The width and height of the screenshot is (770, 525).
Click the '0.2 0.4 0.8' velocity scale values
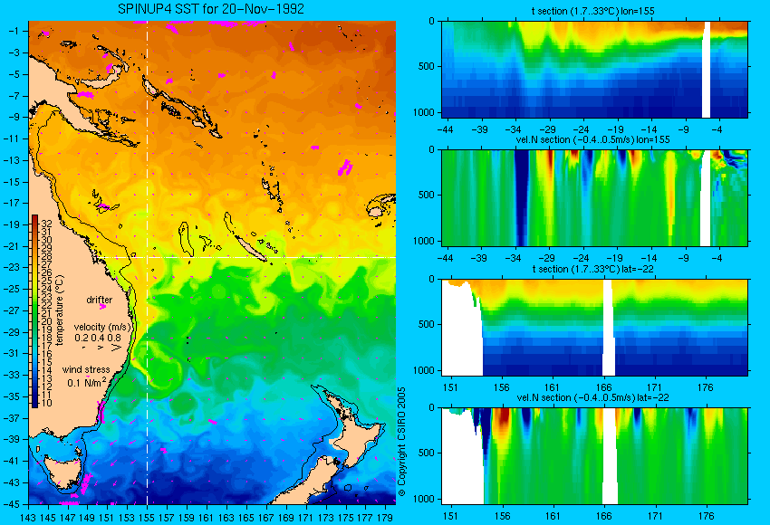(98, 338)
